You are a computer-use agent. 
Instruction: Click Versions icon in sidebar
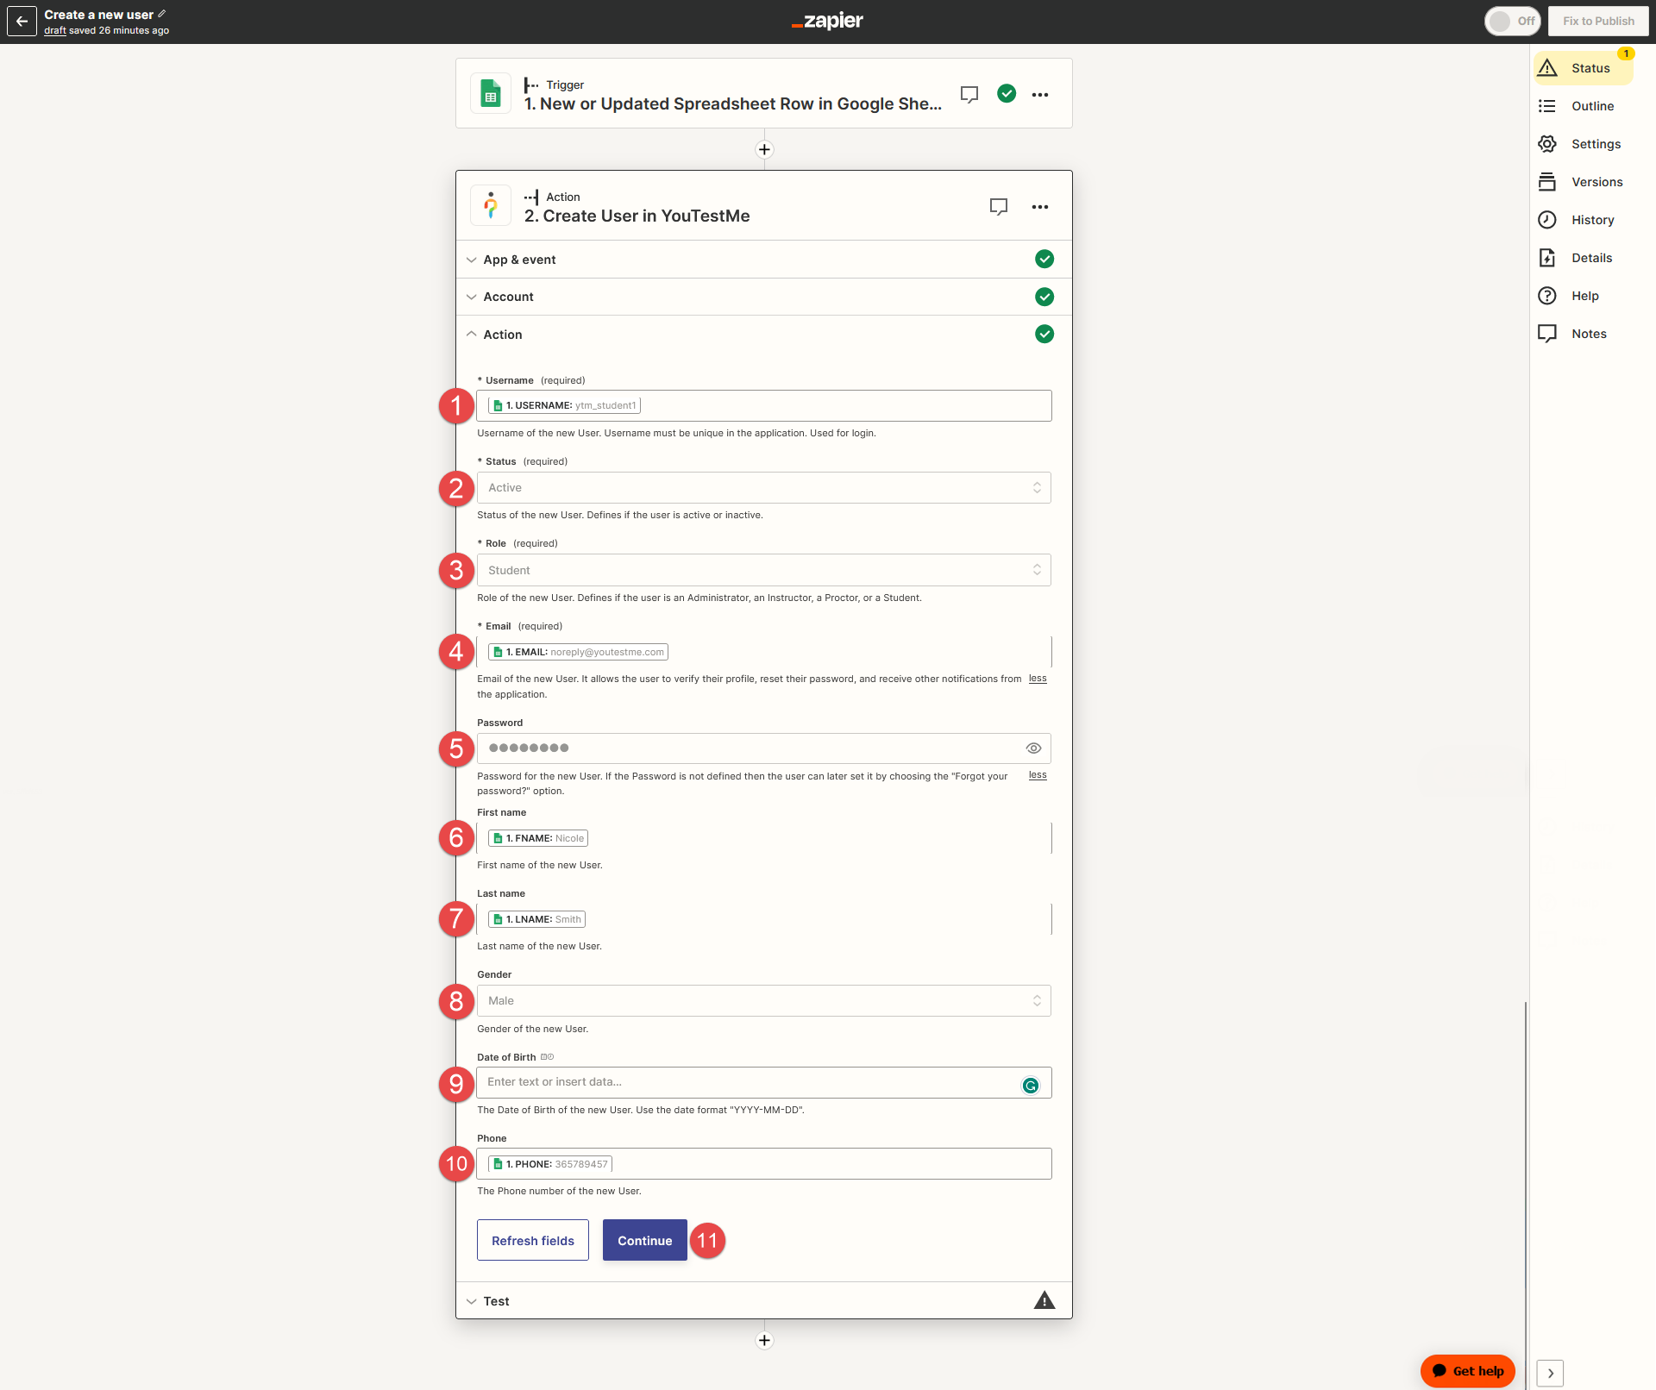click(x=1547, y=182)
